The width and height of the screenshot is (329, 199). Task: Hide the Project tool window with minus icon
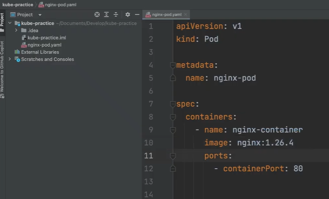[x=137, y=14]
